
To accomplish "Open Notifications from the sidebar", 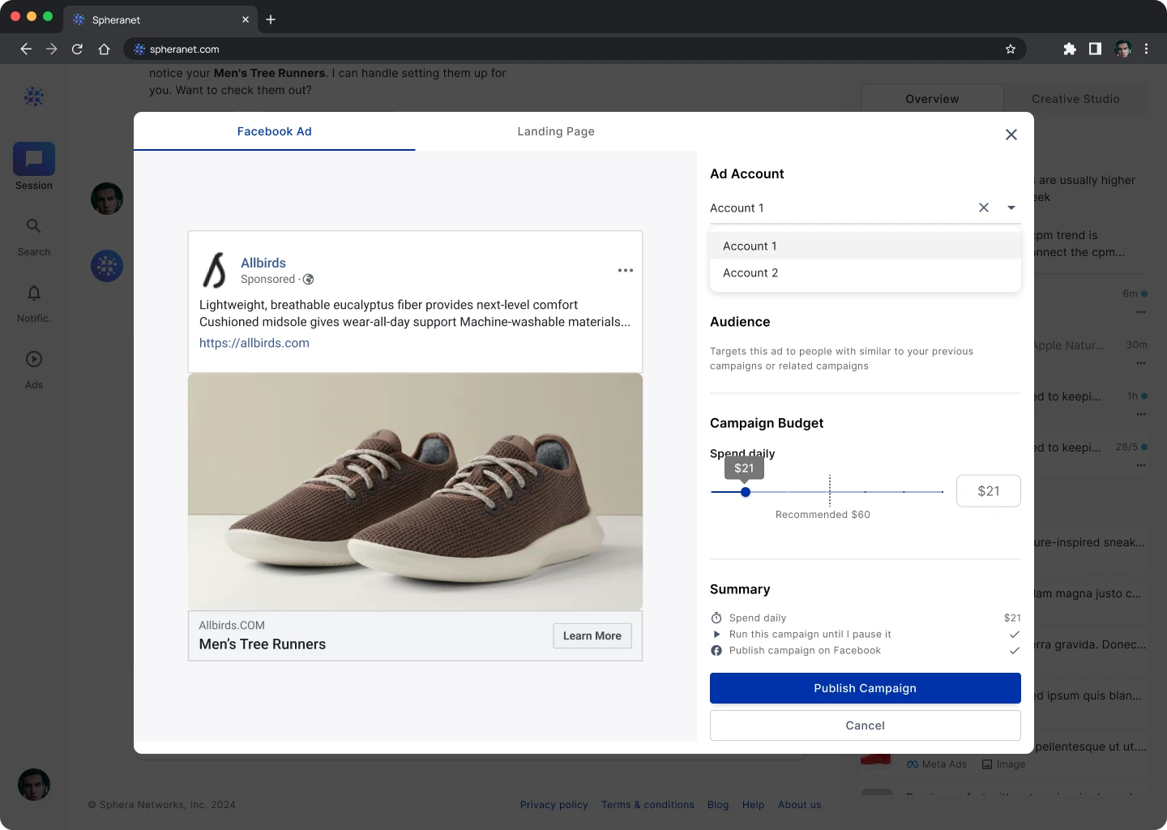I will pyautogui.click(x=33, y=300).
